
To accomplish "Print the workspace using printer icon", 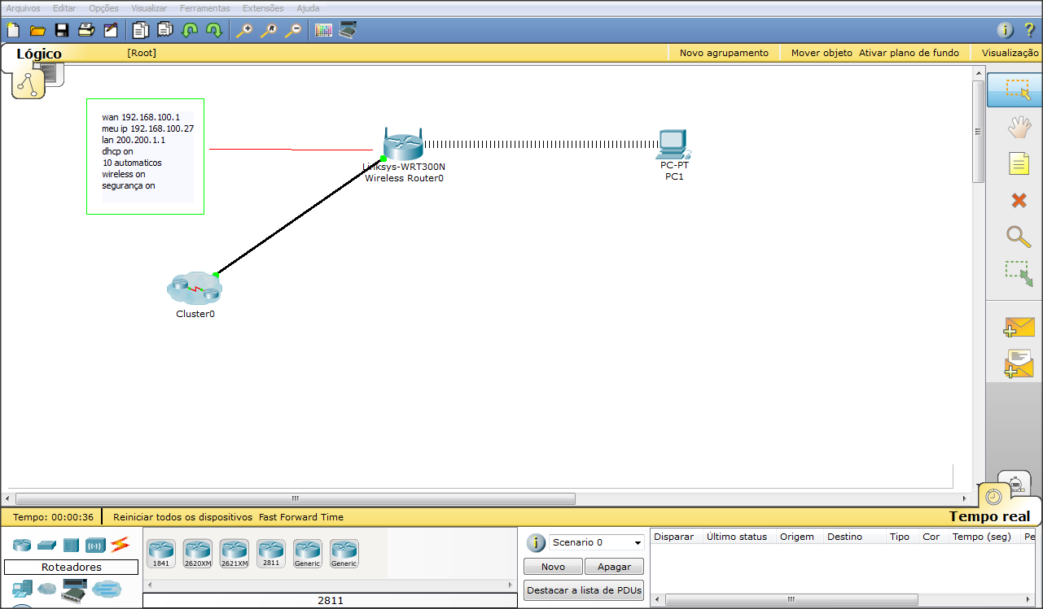I will coord(85,31).
